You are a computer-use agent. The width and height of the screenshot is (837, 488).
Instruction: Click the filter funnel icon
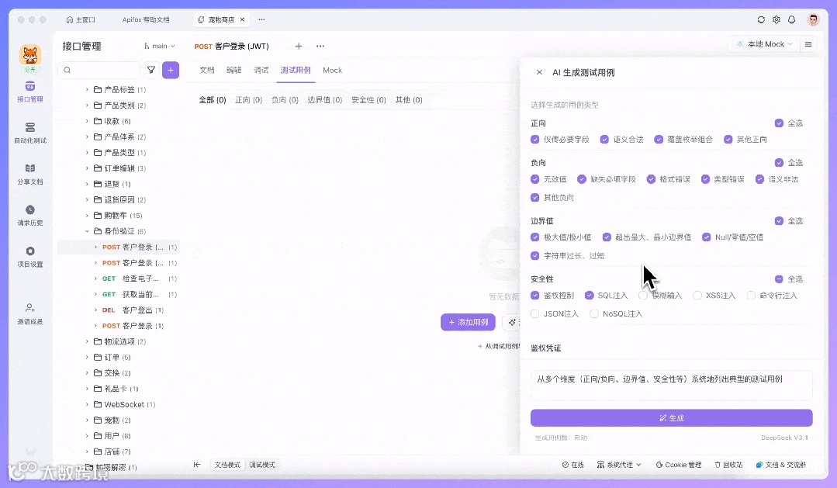click(151, 70)
